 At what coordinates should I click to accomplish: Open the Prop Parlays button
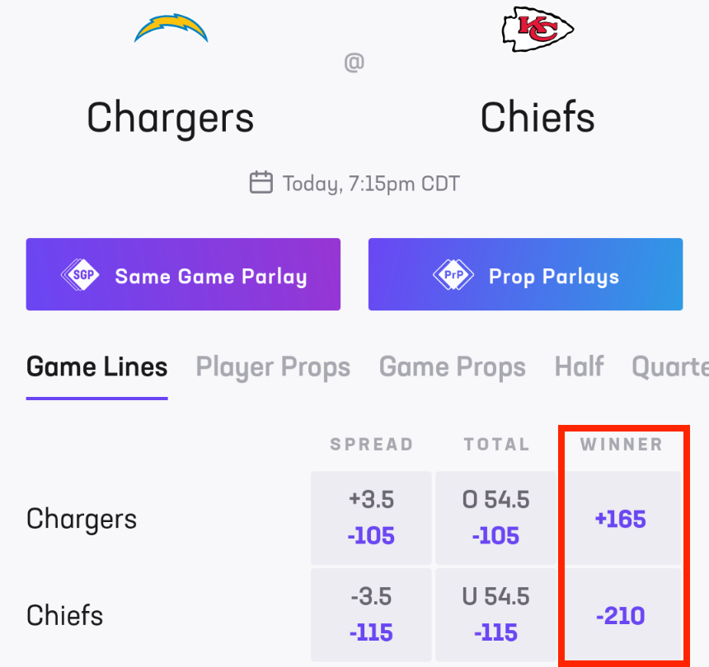pyautogui.click(x=525, y=275)
